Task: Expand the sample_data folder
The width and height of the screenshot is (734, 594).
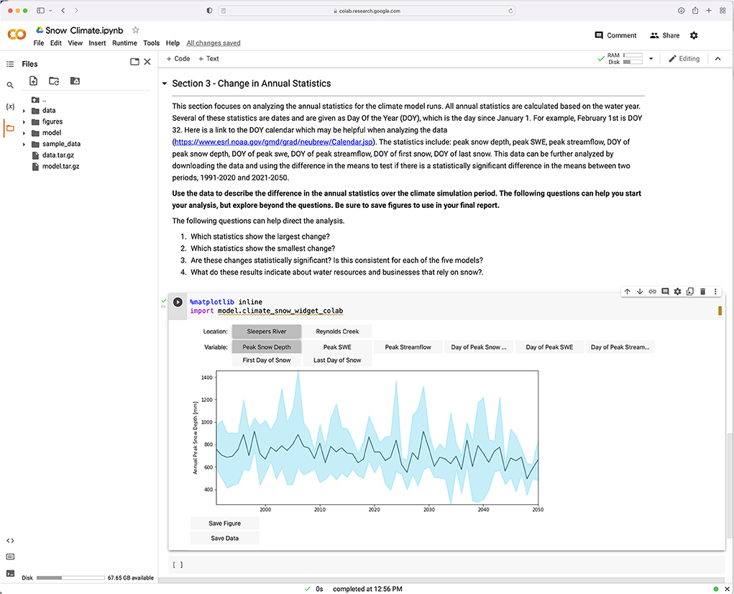Action: point(24,144)
